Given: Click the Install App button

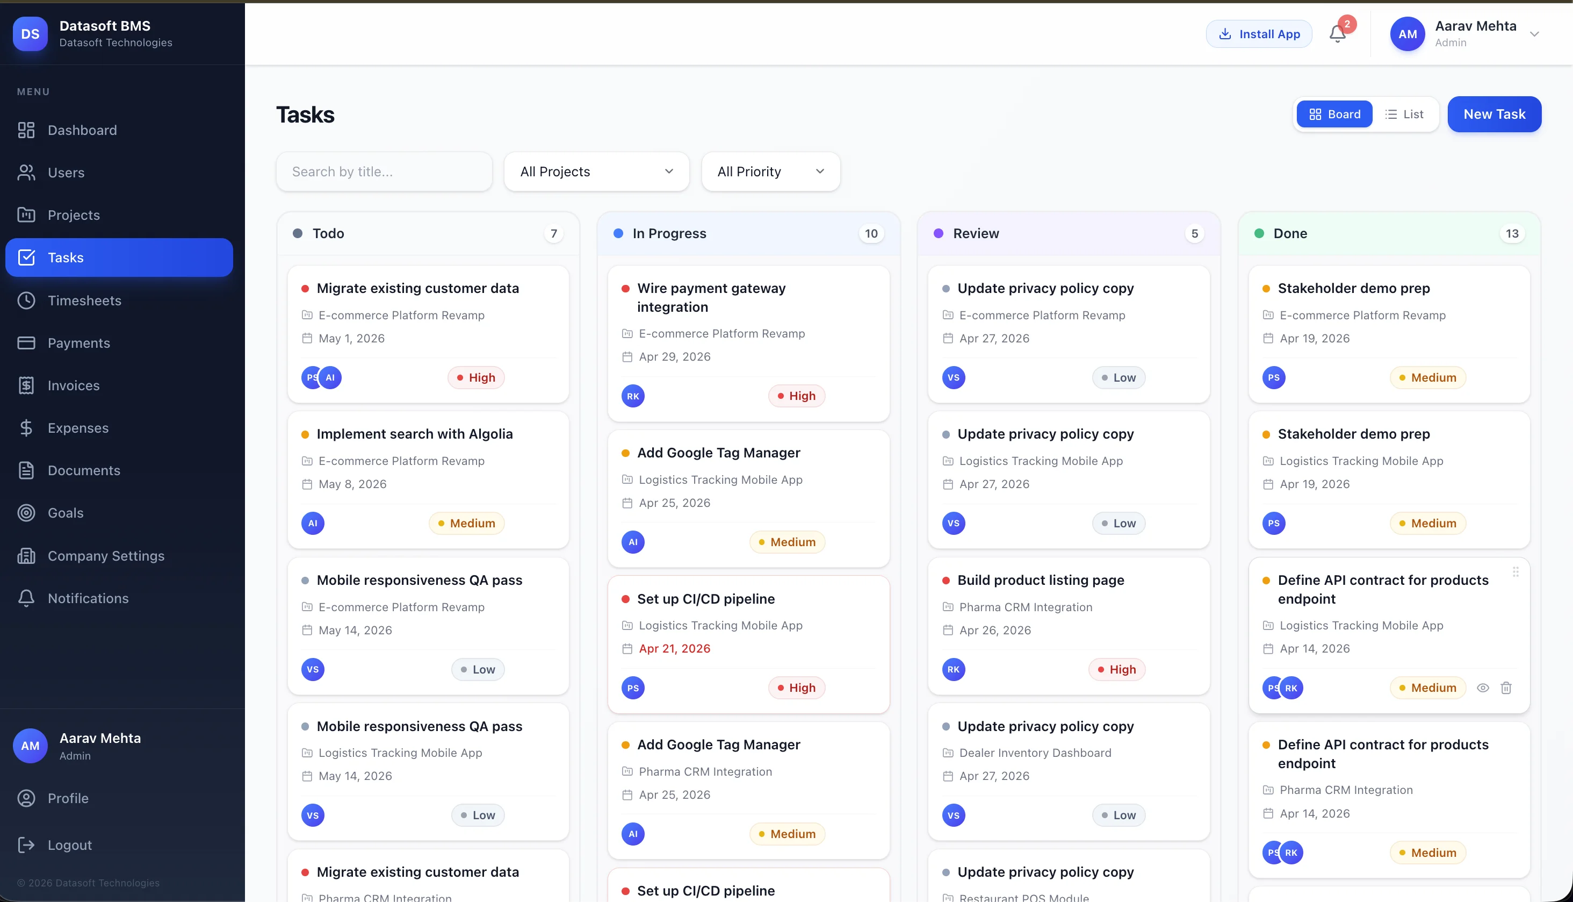Looking at the screenshot, I should click(x=1258, y=34).
